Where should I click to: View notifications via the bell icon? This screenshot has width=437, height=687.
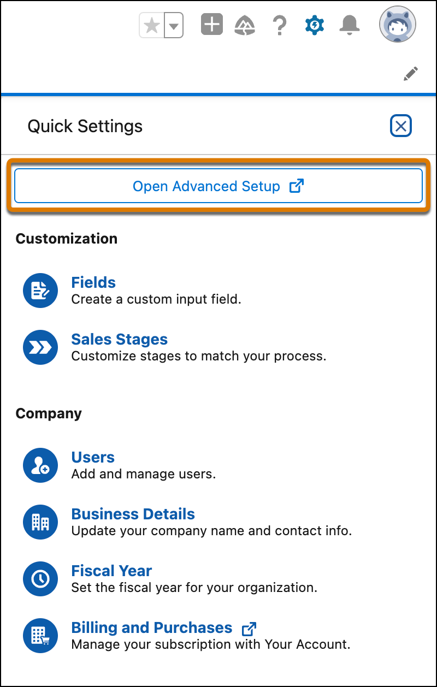pos(350,24)
